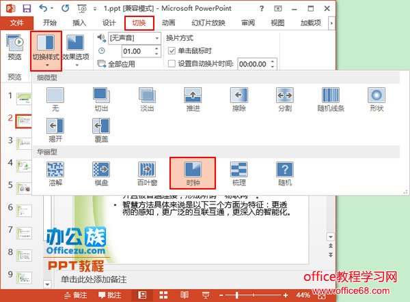Start slideshow view from status bar
Screen dimensions: 410x302
[x=206, y=295]
